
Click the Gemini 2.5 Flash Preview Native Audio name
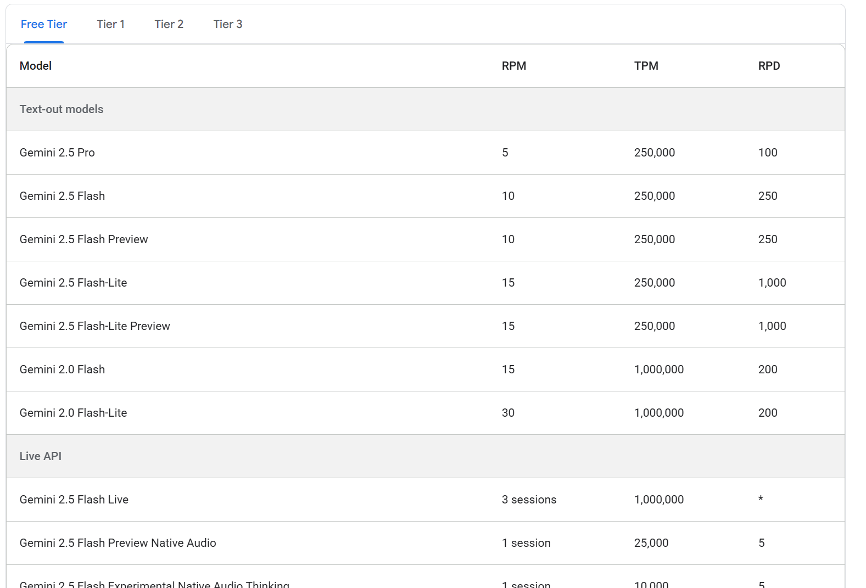pos(118,543)
